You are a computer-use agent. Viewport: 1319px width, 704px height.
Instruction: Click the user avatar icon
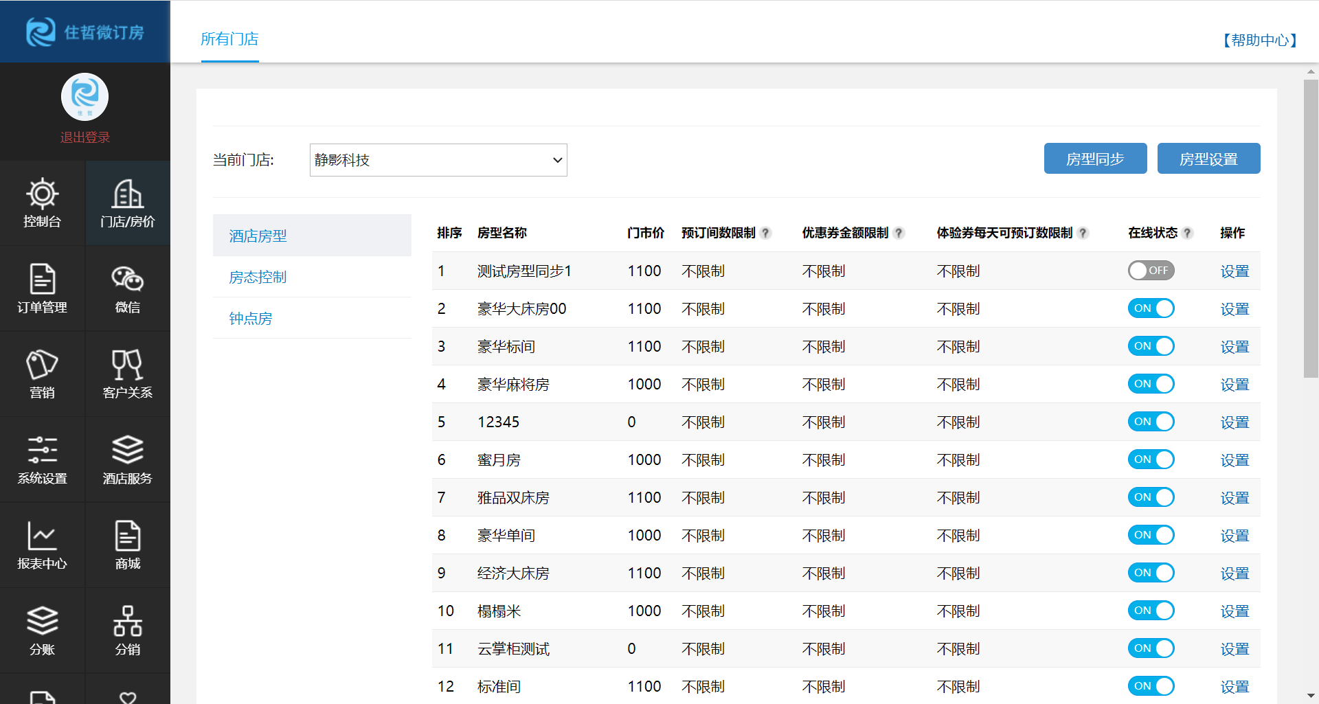[84, 97]
